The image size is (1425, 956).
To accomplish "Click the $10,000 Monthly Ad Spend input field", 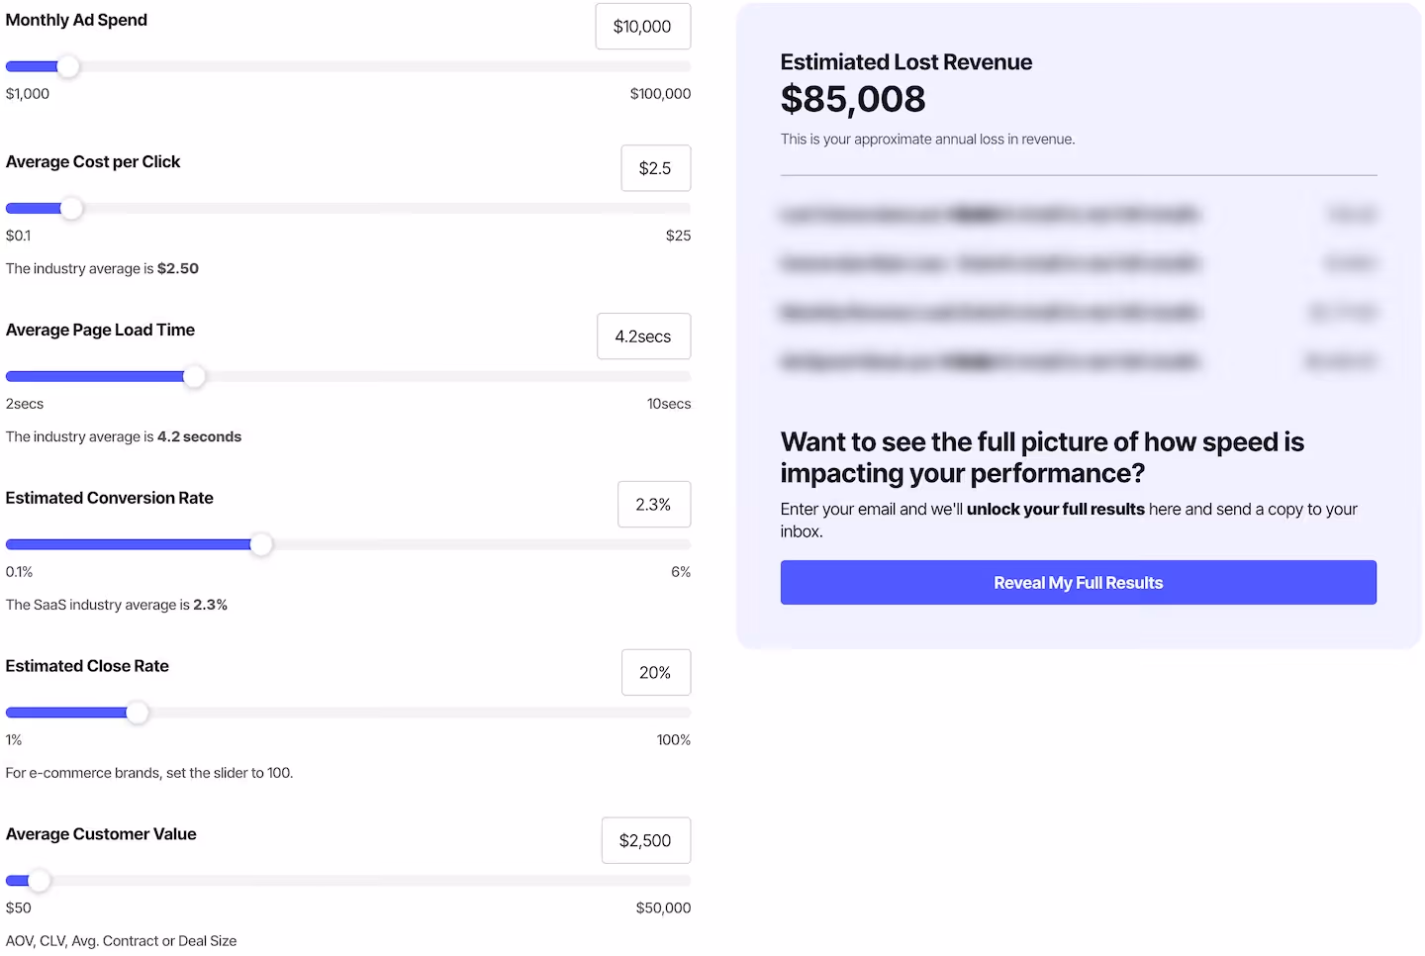I will 642,27.
